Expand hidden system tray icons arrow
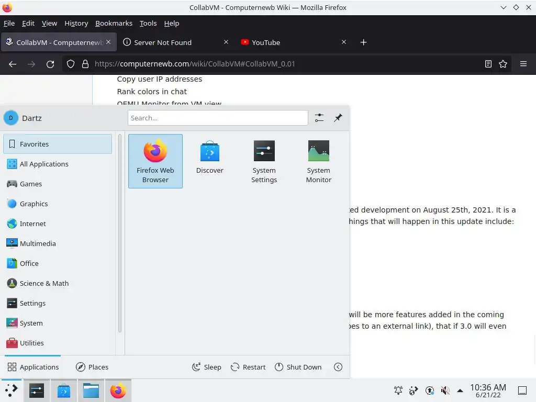The height and width of the screenshot is (402, 536). click(x=460, y=390)
